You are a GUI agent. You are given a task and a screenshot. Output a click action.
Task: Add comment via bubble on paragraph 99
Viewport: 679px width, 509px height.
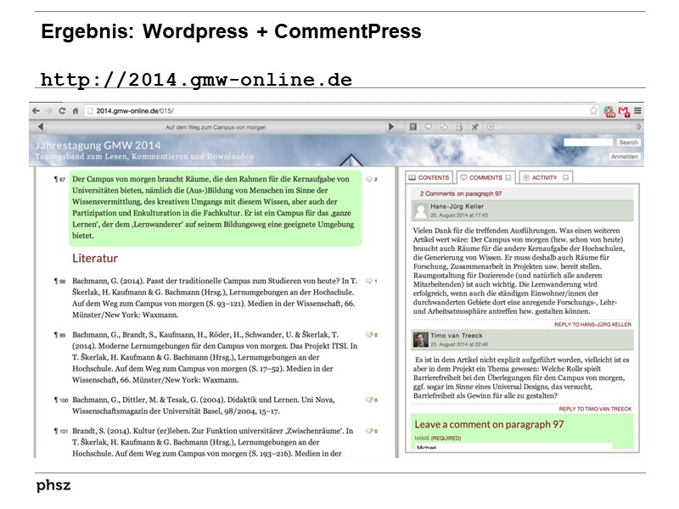(x=370, y=335)
